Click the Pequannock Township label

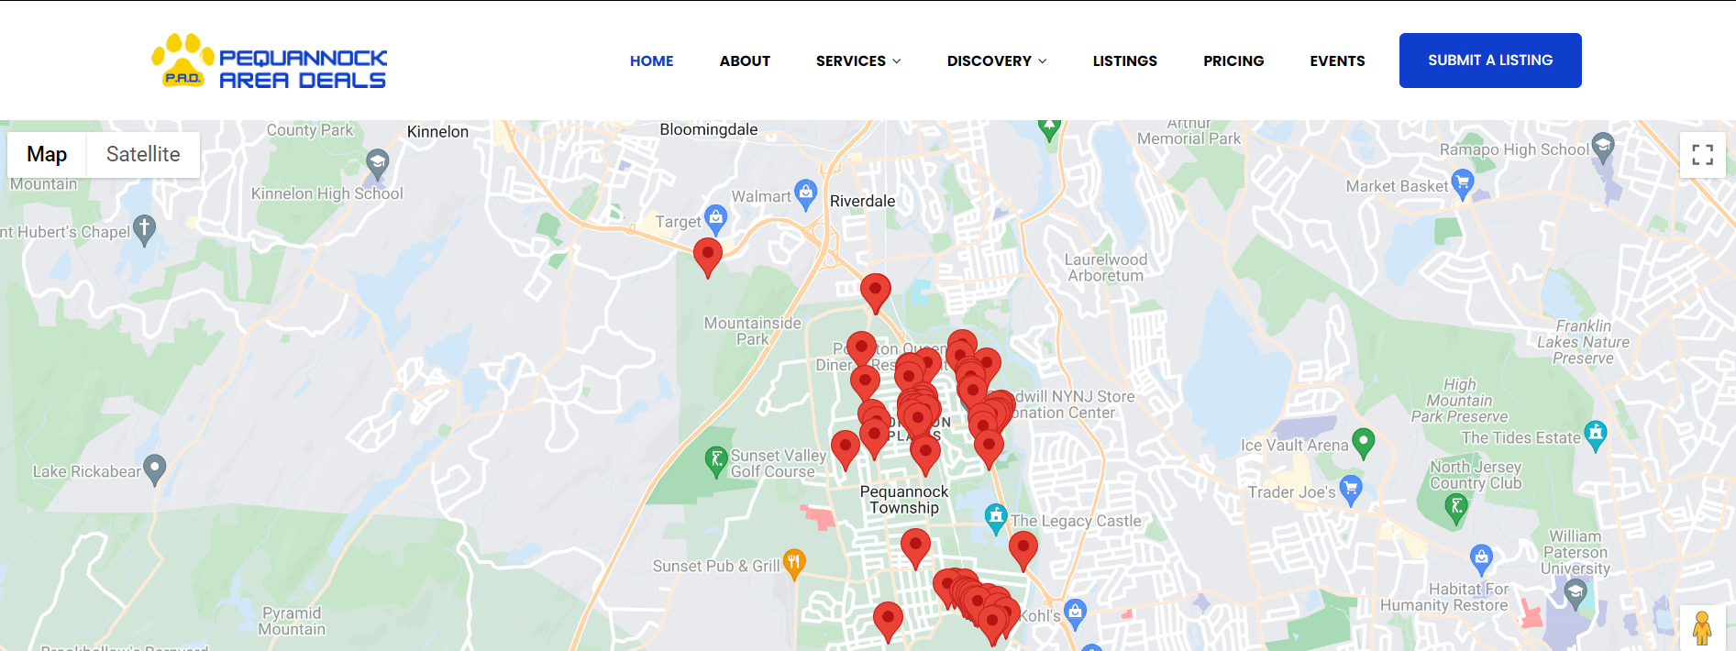(904, 500)
